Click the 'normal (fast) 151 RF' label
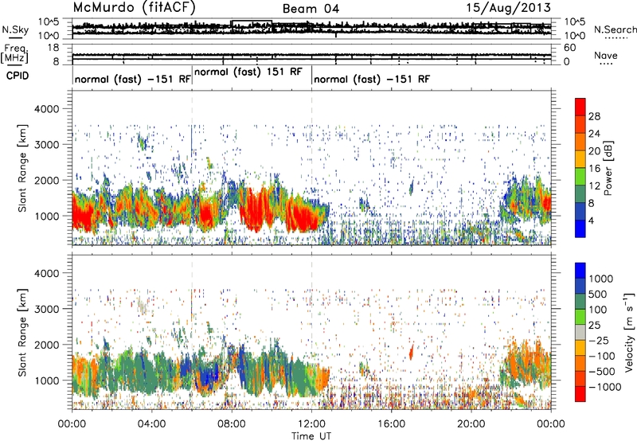Image resolution: width=637 pixels, height=441 pixels. coord(248,72)
